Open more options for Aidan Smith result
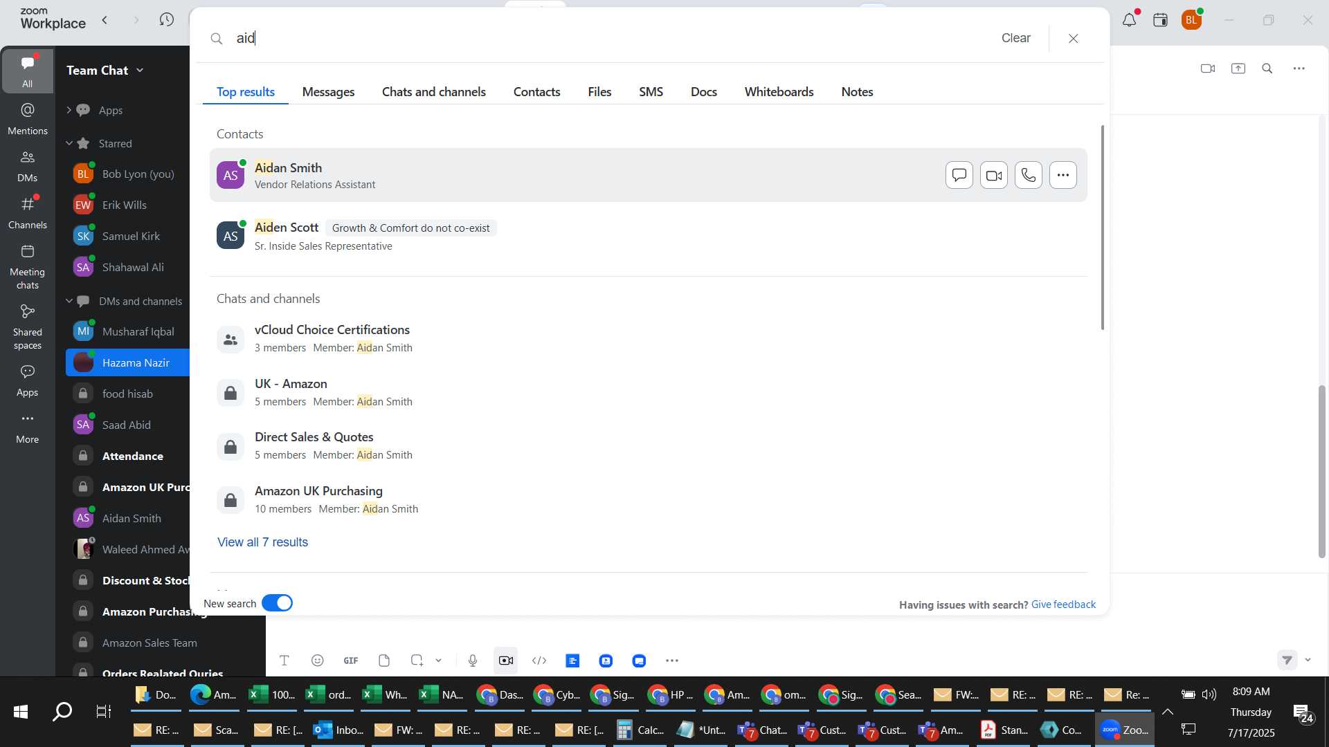1329x747 pixels. tap(1063, 175)
